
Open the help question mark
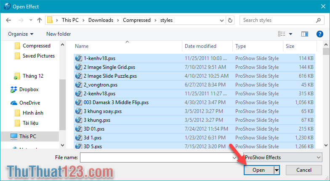320,34
